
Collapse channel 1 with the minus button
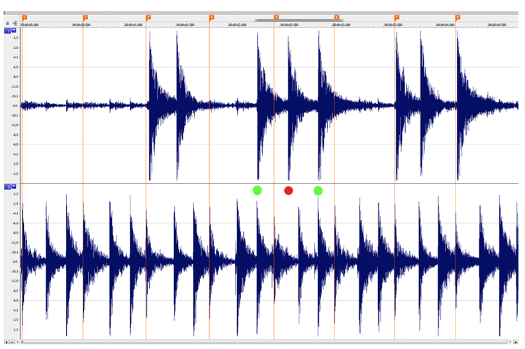pos(14,30)
